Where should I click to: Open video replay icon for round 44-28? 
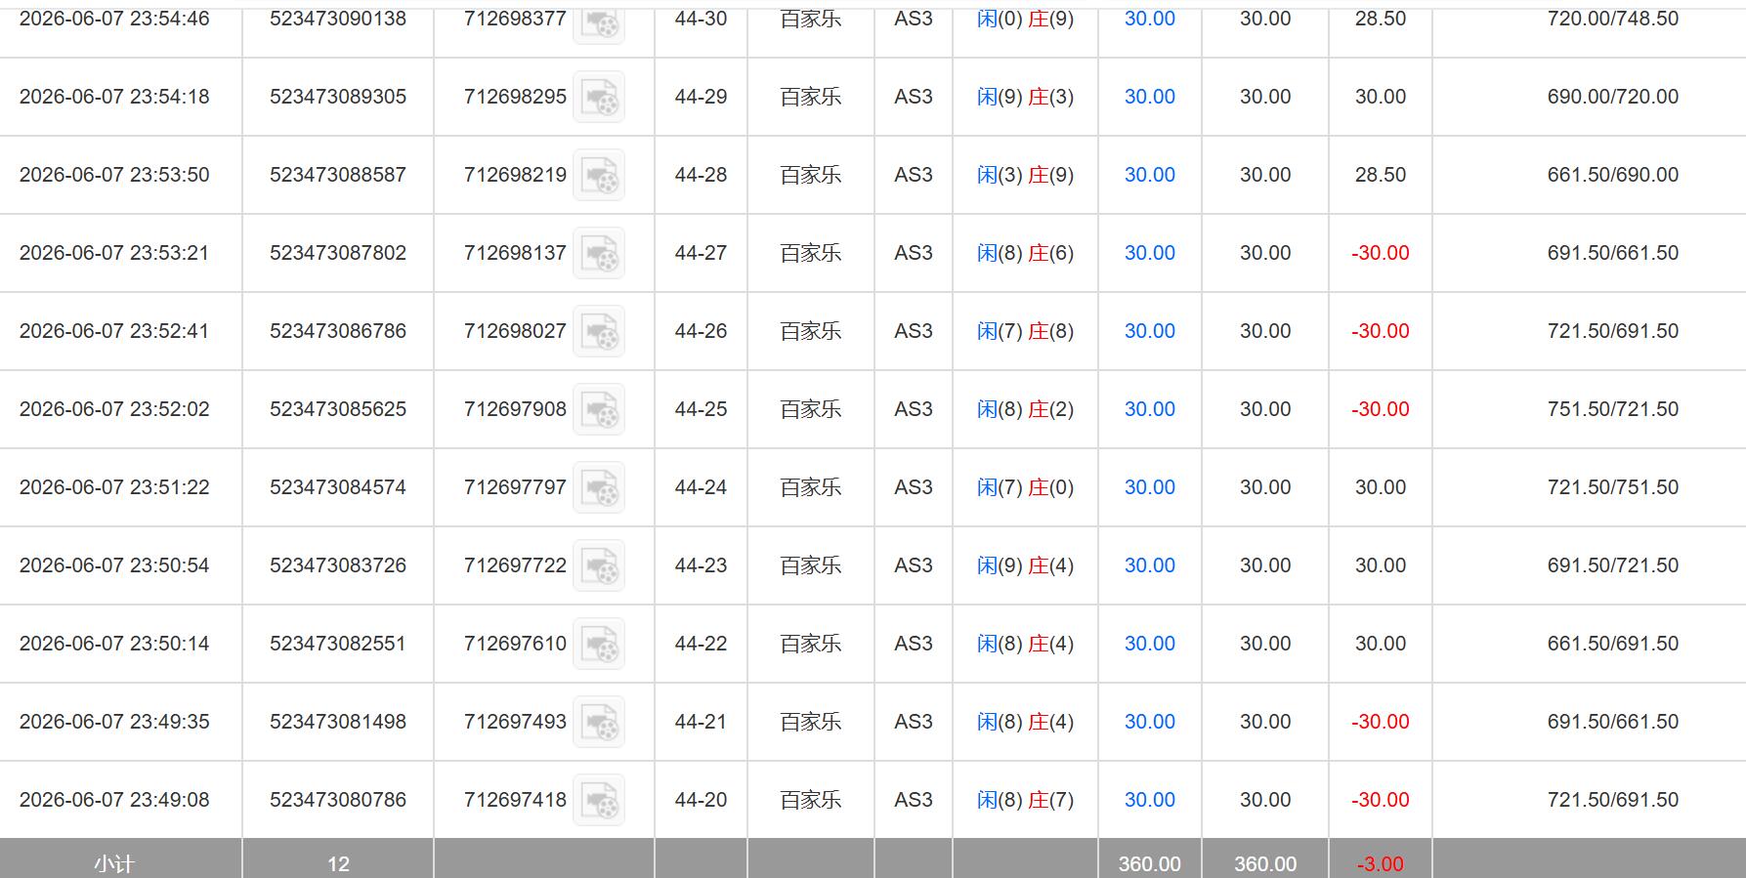[x=599, y=175]
